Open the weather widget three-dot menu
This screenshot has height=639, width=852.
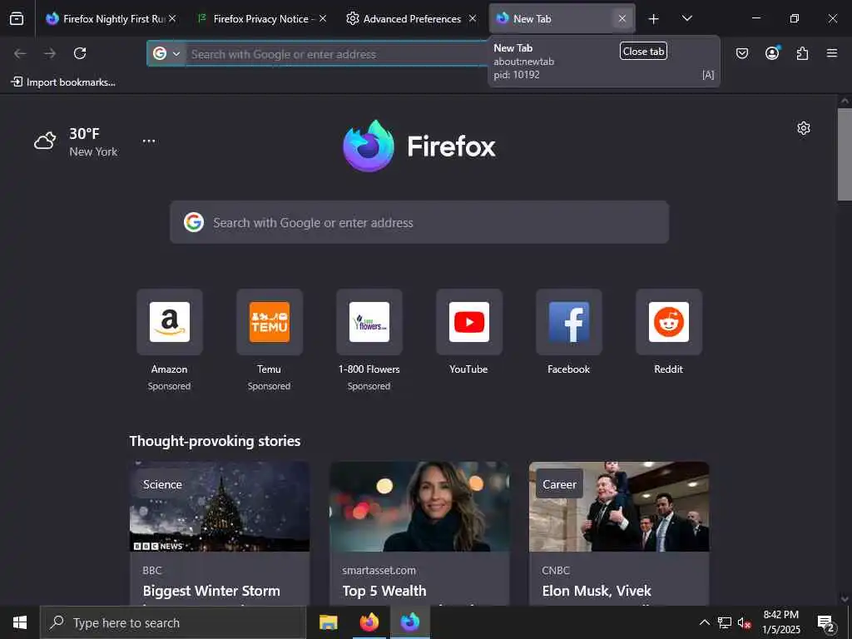coord(149,141)
